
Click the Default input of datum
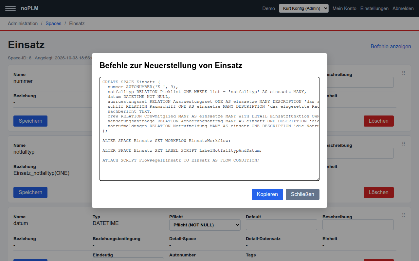coord(282,225)
